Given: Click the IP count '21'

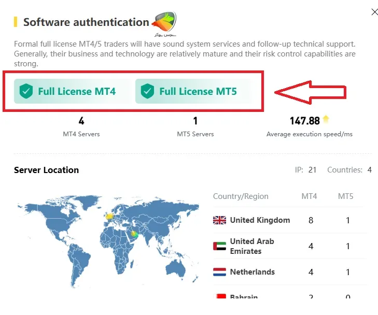Looking at the screenshot, I should (x=312, y=170).
